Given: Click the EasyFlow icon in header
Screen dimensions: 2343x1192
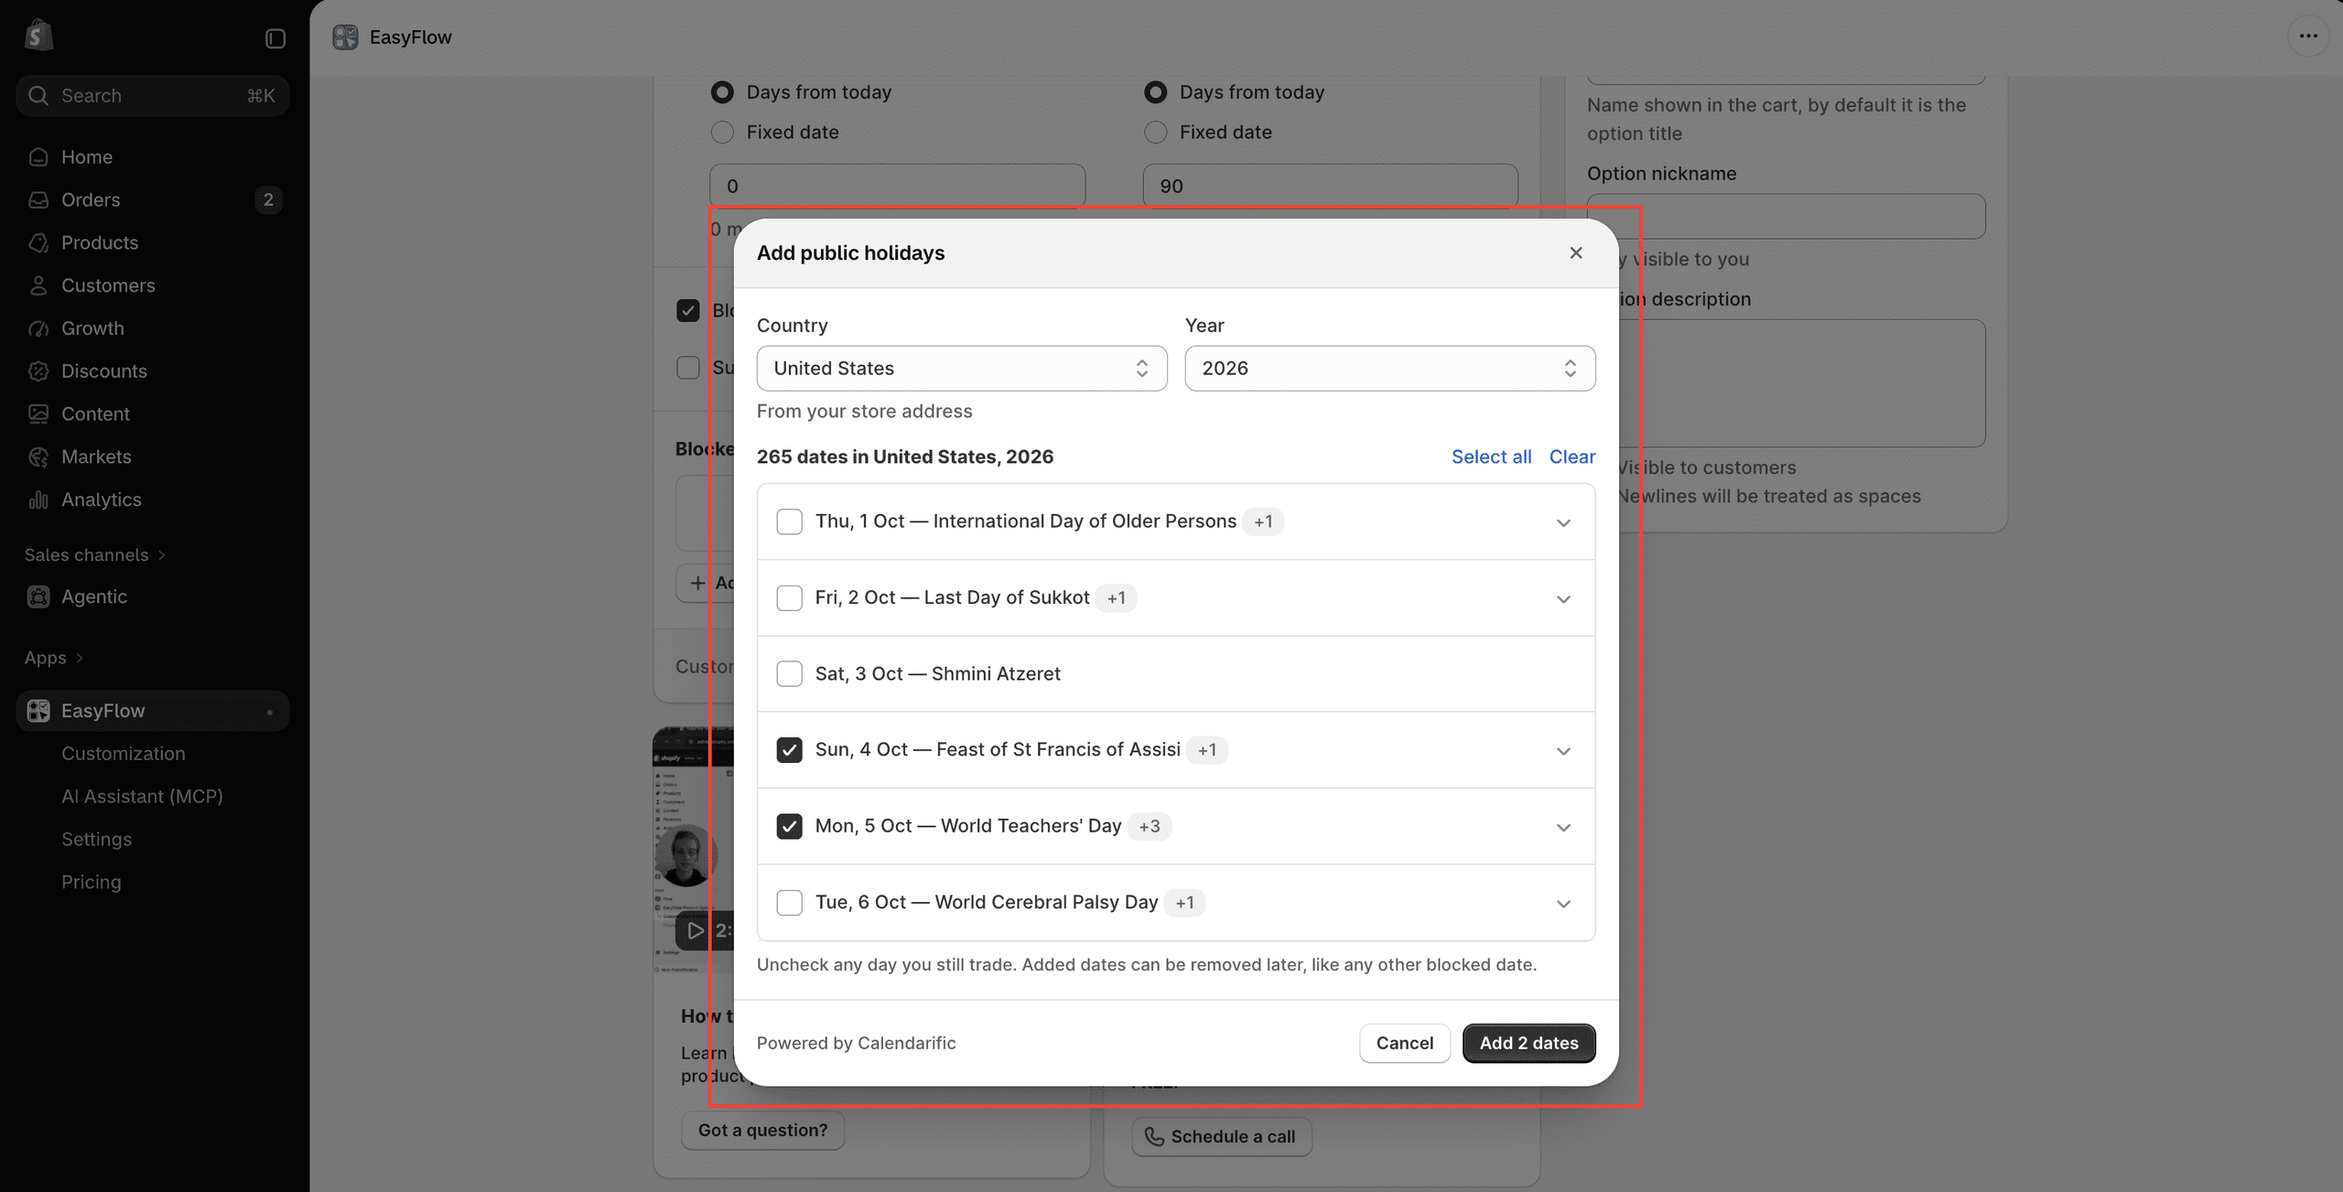Looking at the screenshot, I should pos(345,38).
